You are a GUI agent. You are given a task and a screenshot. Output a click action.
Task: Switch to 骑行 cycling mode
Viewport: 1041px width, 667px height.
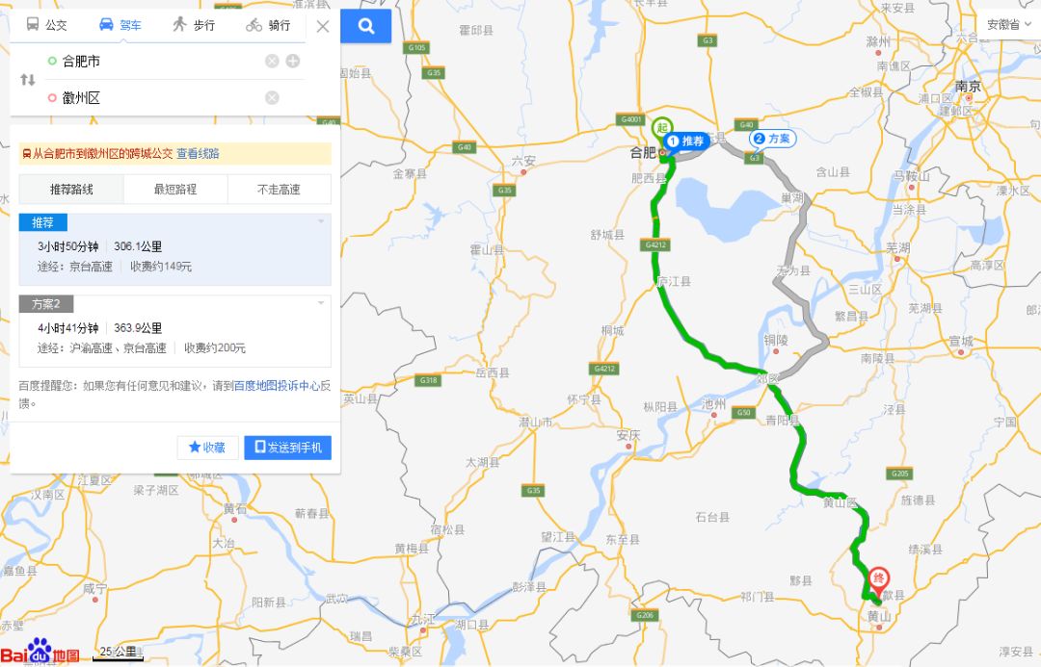[x=268, y=25]
